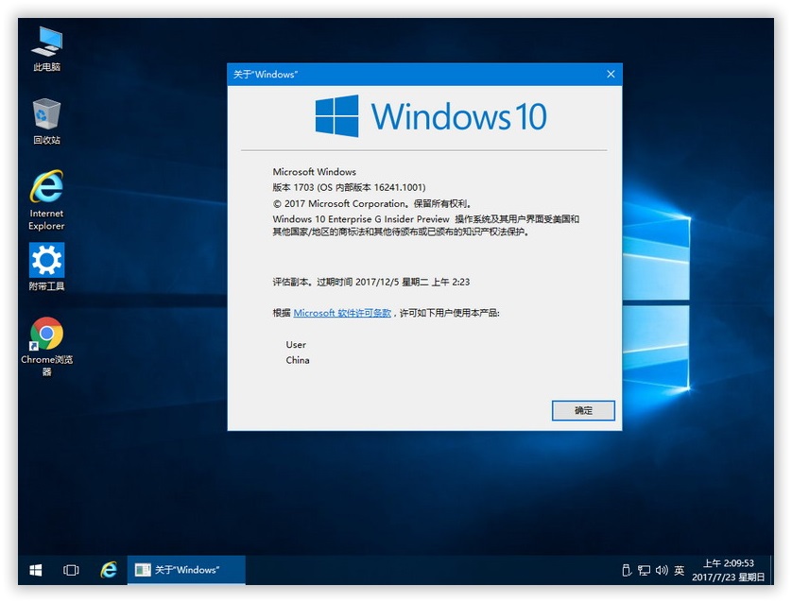Close the 关于"Windows" dialog
Viewport: 792px width, 603px height.
(x=611, y=75)
